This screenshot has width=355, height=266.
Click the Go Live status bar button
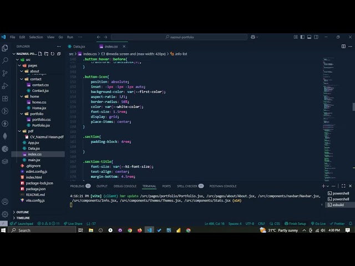click(x=318, y=223)
